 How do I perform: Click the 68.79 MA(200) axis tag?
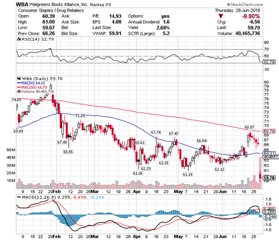pyautogui.click(x=269, y=131)
